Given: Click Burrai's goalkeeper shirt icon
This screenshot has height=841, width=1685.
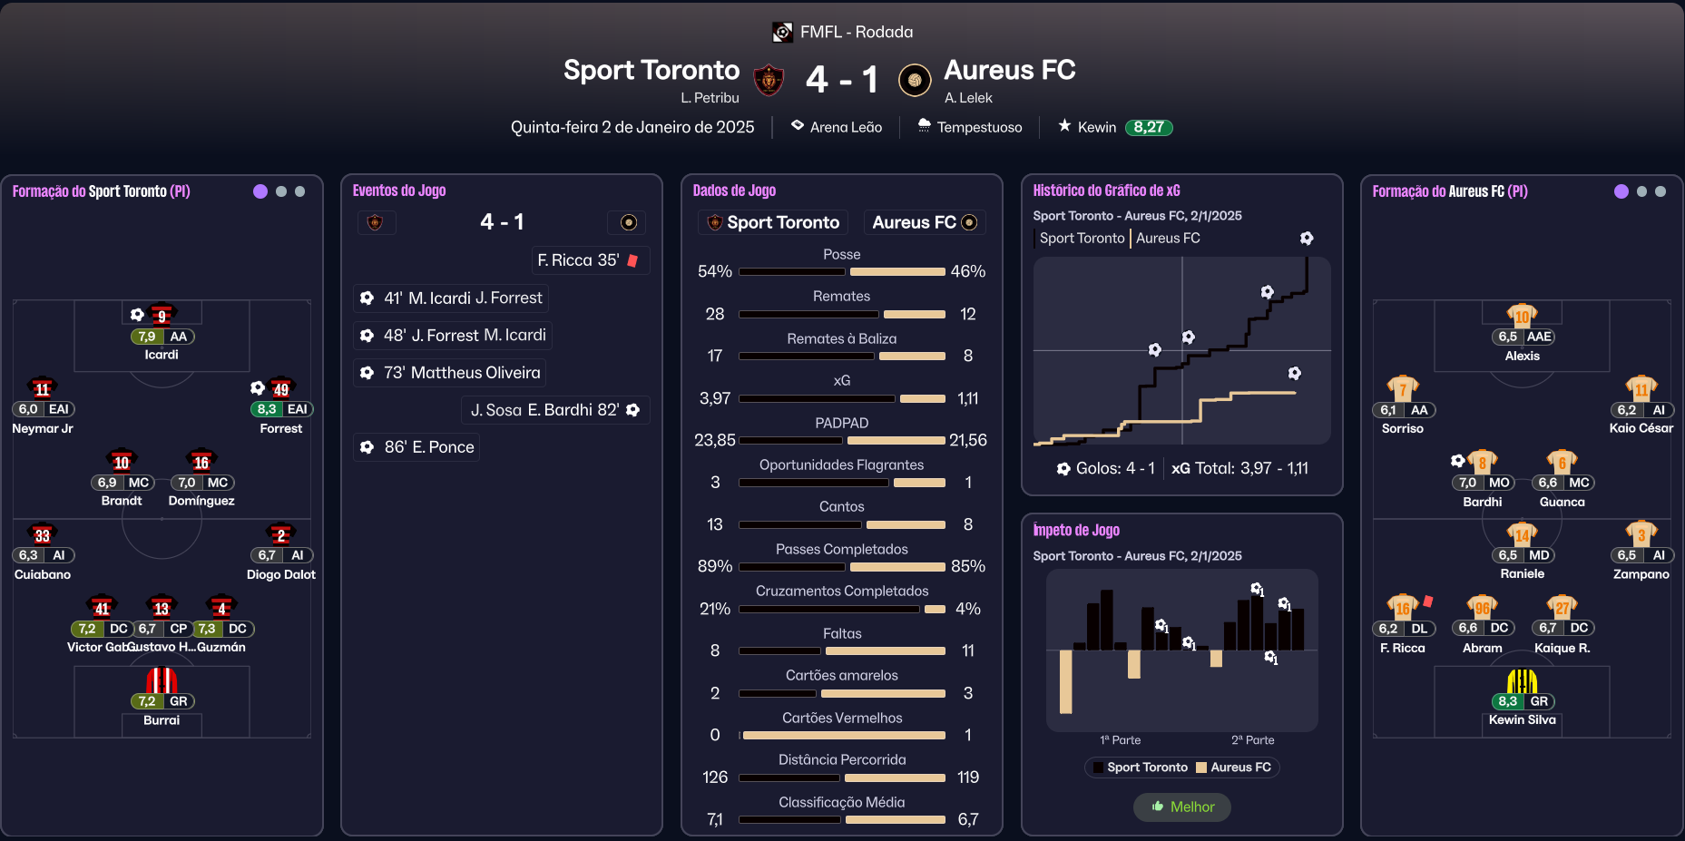Looking at the screenshot, I should pyautogui.click(x=162, y=680).
